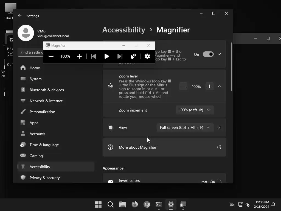Image resolution: width=281 pixels, height=211 pixels.
Task: Skip to next sentence in Magnifier toolbar
Action: [x=120, y=56]
